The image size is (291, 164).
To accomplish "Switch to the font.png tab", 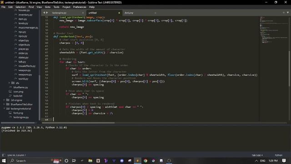I will click(129, 13).
